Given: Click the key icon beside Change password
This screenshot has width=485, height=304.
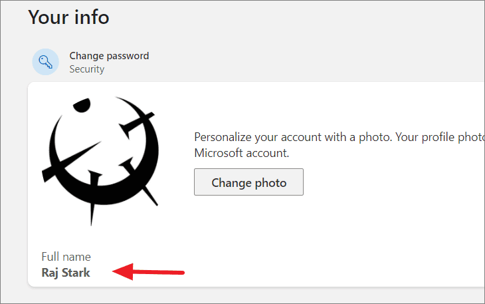Looking at the screenshot, I should click(46, 62).
